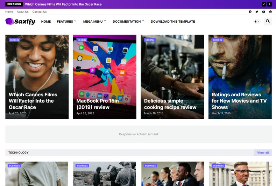This screenshot has height=186, width=276.
Task: Open Delicious simple cooking recipe review
Action: (x=170, y=104)
